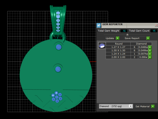
Task: Click the green arrow in the 1.27 X 1.27 row
Action: 150,47
